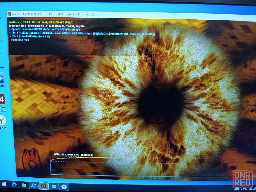Launch Microsoft Edge from the taskbar
This screenshot has height=192, width=256.
click(x=14, y=185)
